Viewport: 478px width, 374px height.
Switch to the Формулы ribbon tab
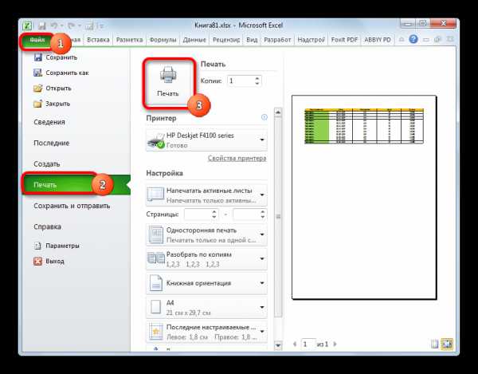coord(163,40)
